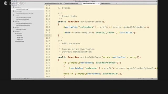Click the line and column status text
The image size is (168, 94).
coord(22,79)
